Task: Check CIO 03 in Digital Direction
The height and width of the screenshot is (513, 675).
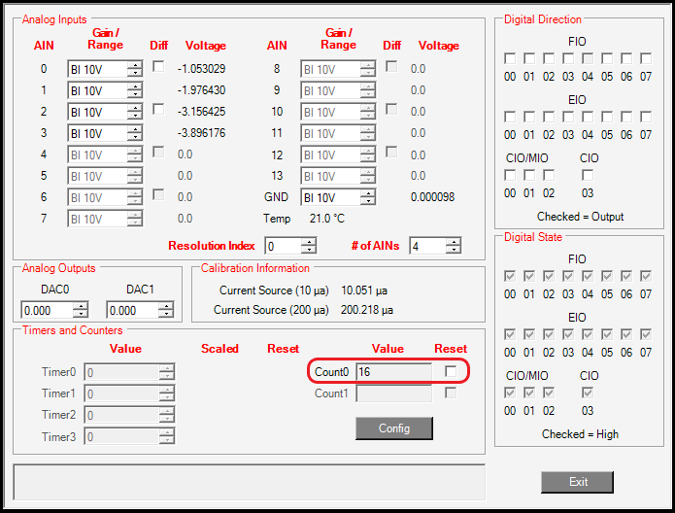Action: (588, 175)
